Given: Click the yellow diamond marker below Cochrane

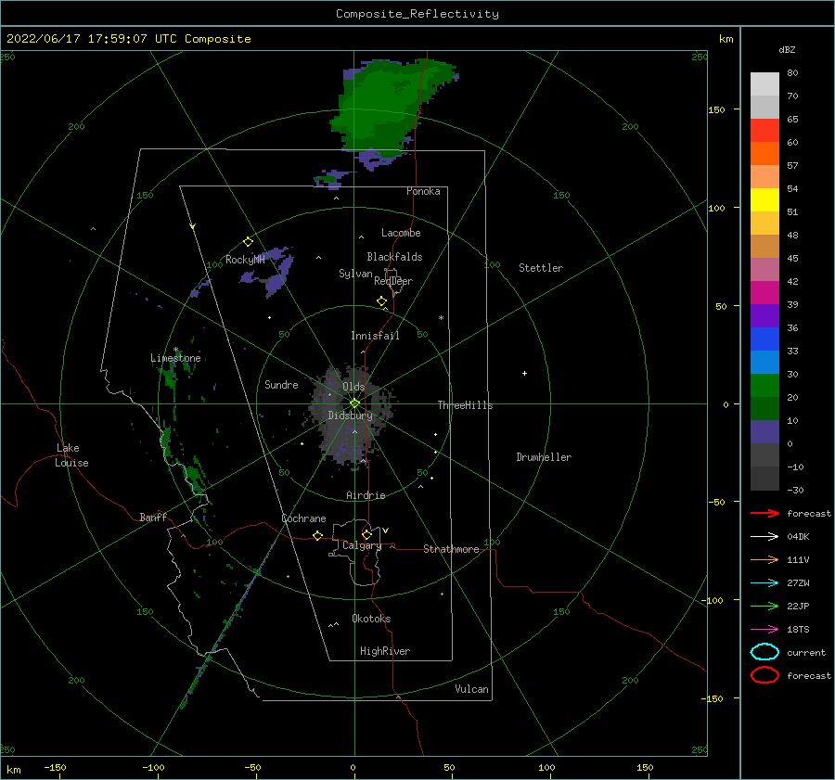Looking at the screenshot, I should (x=317, y=535).
